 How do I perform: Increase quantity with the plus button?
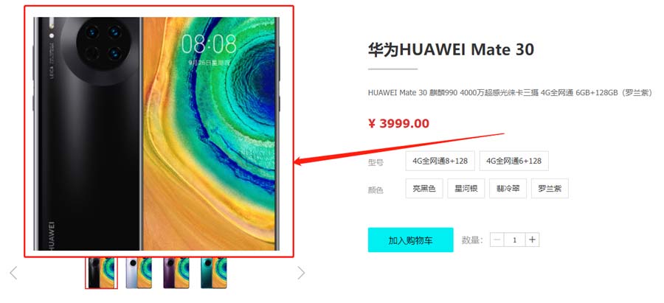coord(532,240)
